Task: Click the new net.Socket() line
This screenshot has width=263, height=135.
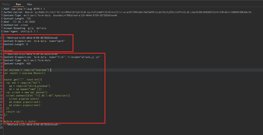Action: pos(27,92)
